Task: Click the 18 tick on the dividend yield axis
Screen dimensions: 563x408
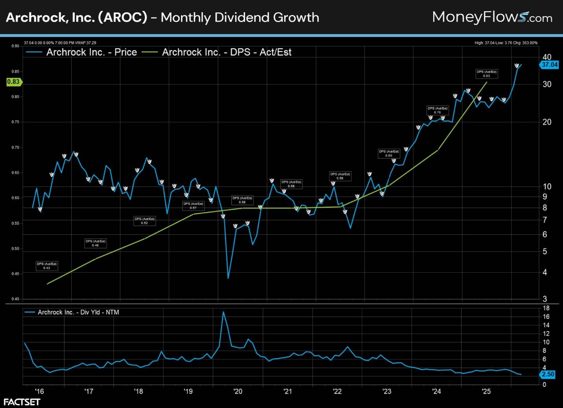Action: pyautogui.click(x=546, y=308)
